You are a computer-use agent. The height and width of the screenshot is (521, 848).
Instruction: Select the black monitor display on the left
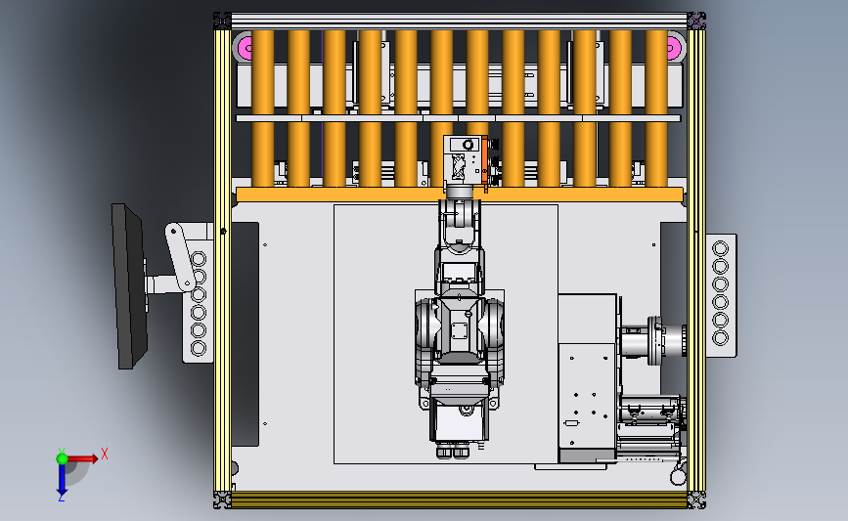coord(129,286)
